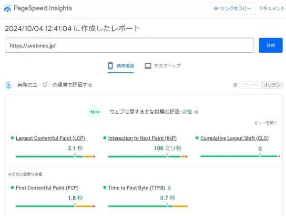Click the LCP distribution bar

tap(55, 157)
